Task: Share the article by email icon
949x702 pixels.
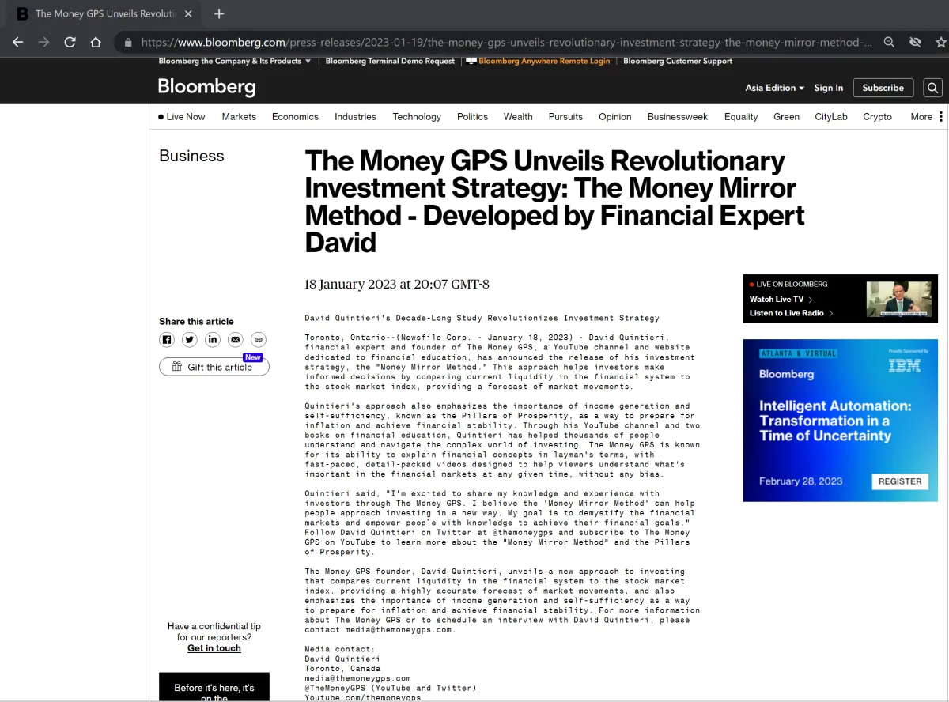Action: (236, 339)
